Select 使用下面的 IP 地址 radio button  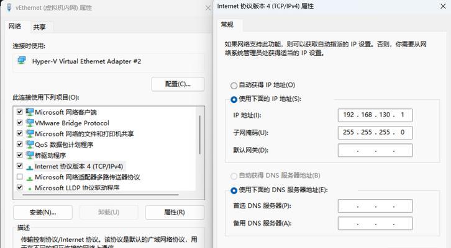234,99
